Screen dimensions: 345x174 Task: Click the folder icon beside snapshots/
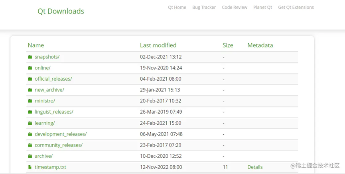(x=30, y=57)
